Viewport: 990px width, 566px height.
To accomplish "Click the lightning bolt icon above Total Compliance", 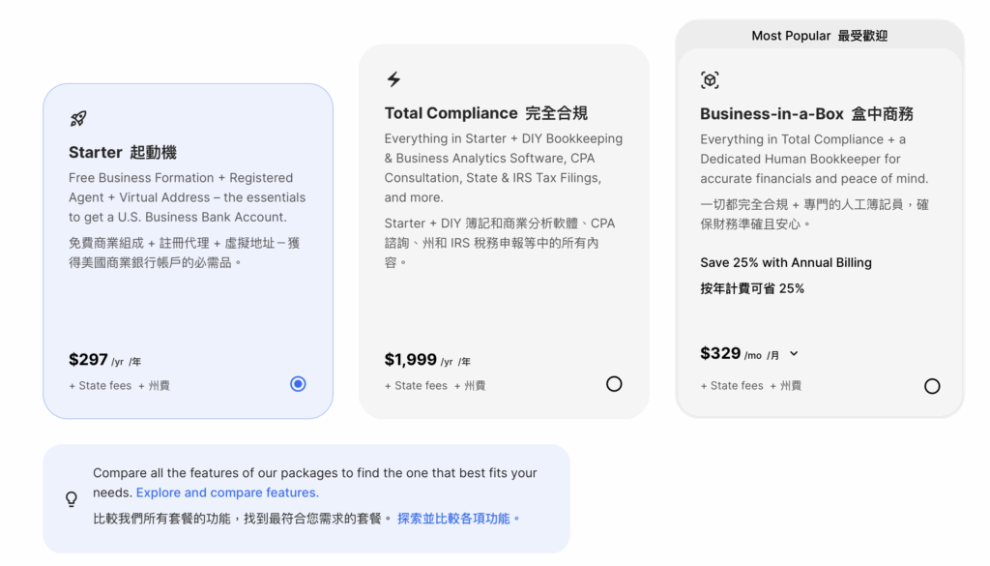I will click(x=393, y=79).
